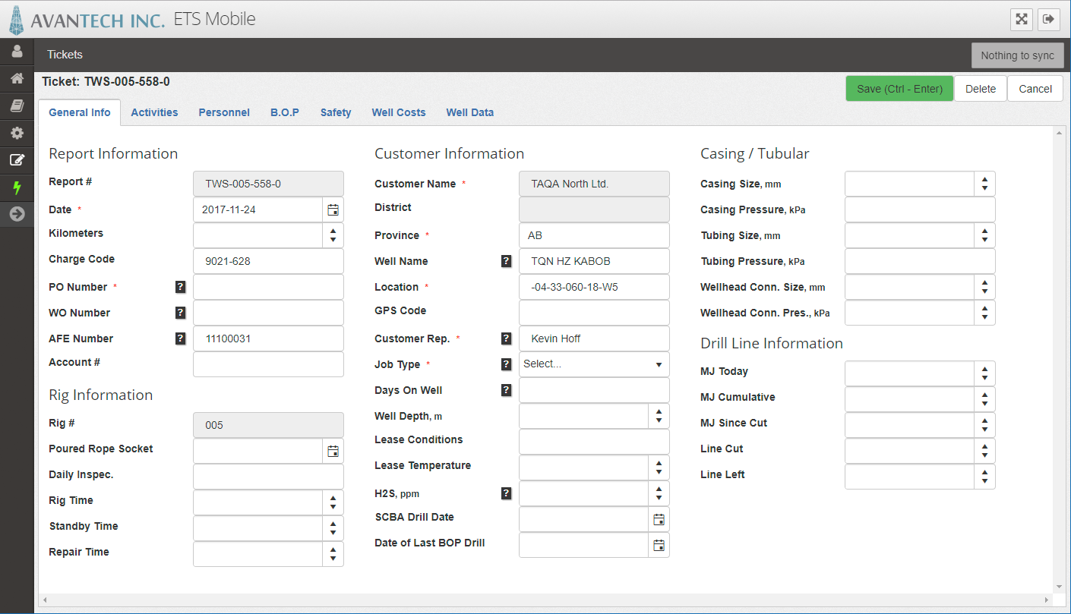Adjust Casing Size spinner arrows
This screenshot has width=1071, height=614.
coord(984,184)
